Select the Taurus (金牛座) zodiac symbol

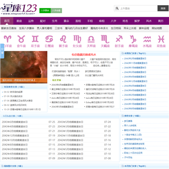(x=22, y=39)
